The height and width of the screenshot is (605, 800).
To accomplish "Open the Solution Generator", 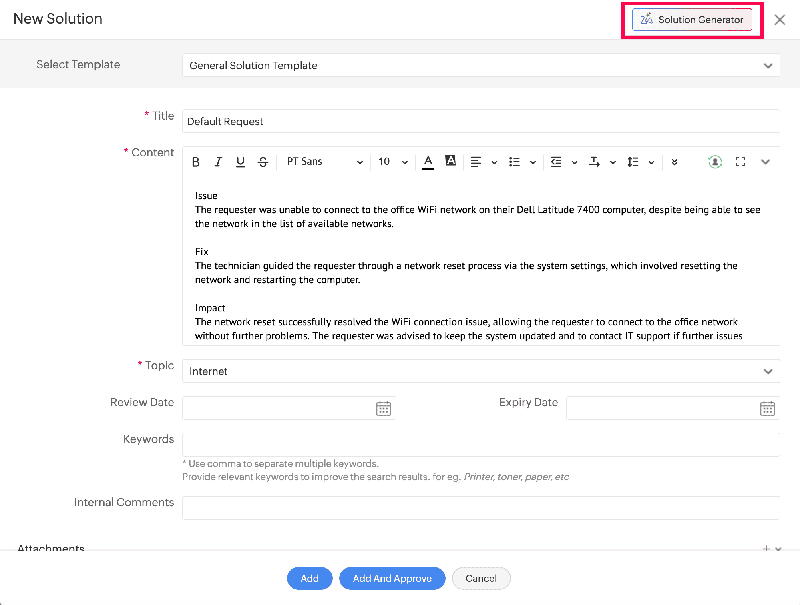I will [x=692, y=20].
